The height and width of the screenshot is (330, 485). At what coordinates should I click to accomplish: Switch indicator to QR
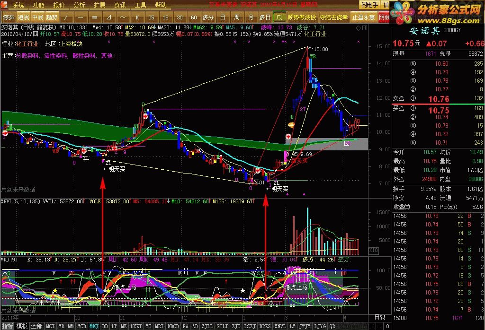tap(332, 326)
